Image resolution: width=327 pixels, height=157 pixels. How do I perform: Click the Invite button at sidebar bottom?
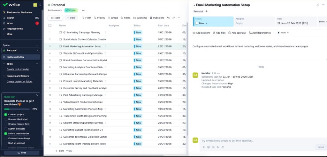pyautogui.click(x=22, y=153)
